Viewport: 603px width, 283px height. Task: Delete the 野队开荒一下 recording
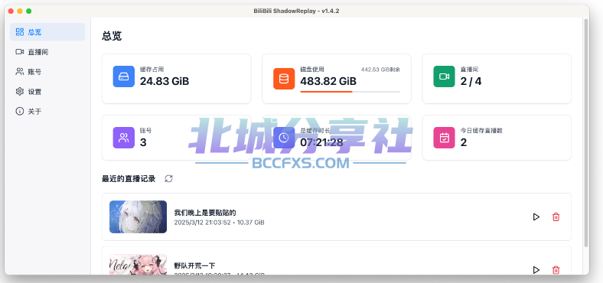point(556,270)
